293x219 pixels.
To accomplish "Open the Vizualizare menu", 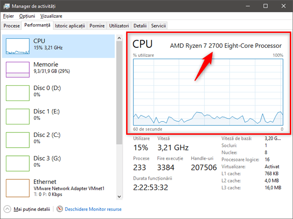I will (51, 16).
